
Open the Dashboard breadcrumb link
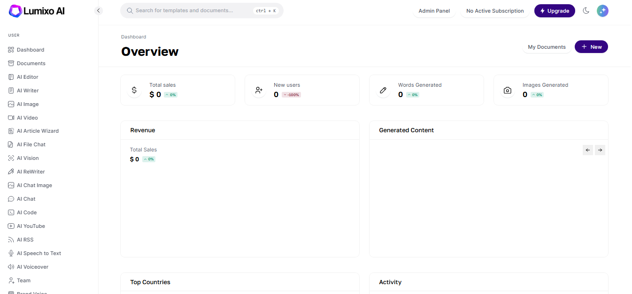tap(133, 37)
